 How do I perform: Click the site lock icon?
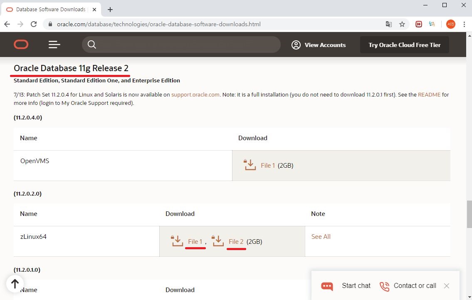[x=50, y=24]
